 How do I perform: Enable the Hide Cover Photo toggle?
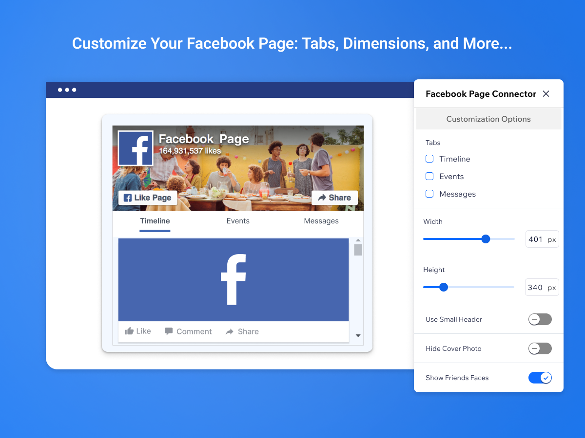tap(540, 348)
